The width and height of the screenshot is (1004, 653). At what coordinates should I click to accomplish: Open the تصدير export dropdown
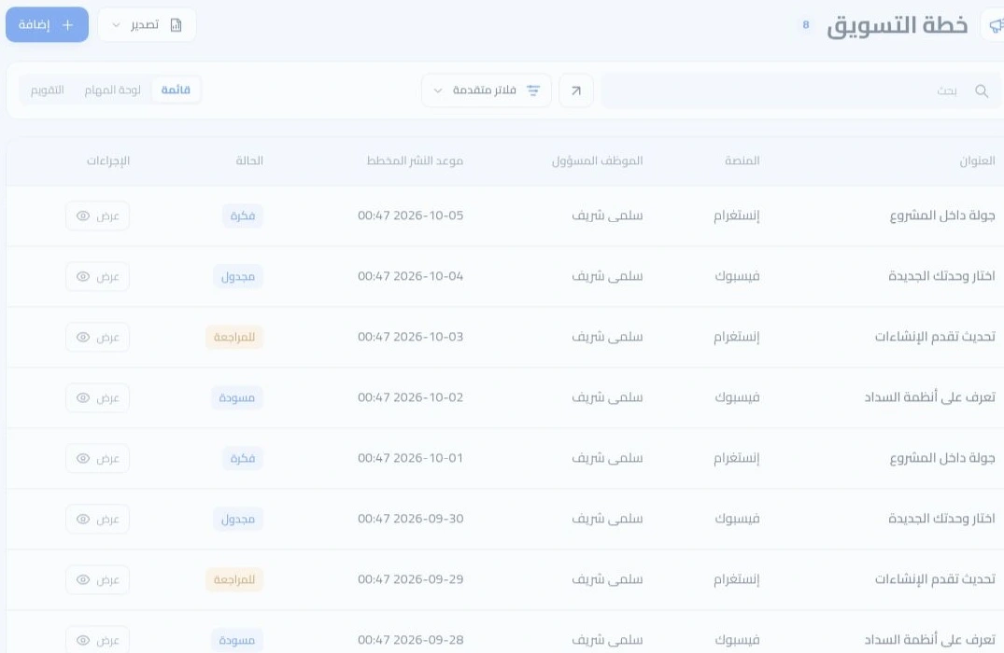148,25
